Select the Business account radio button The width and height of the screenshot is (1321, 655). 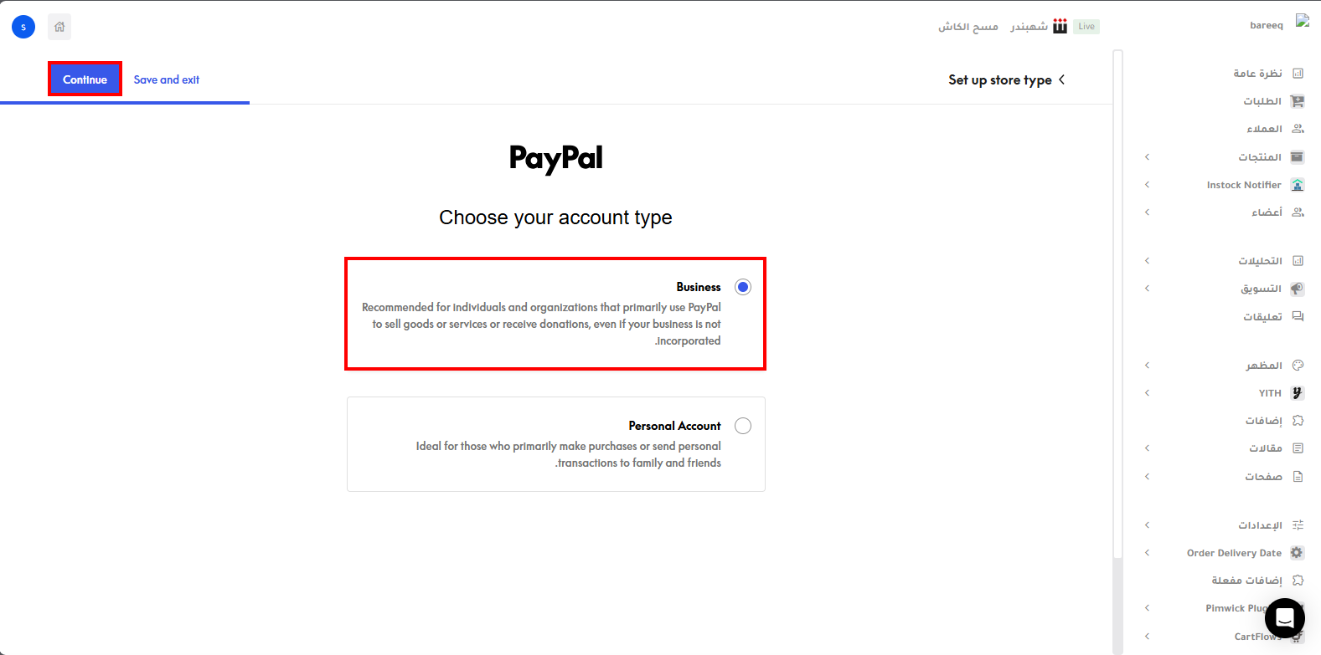point(743,287)
